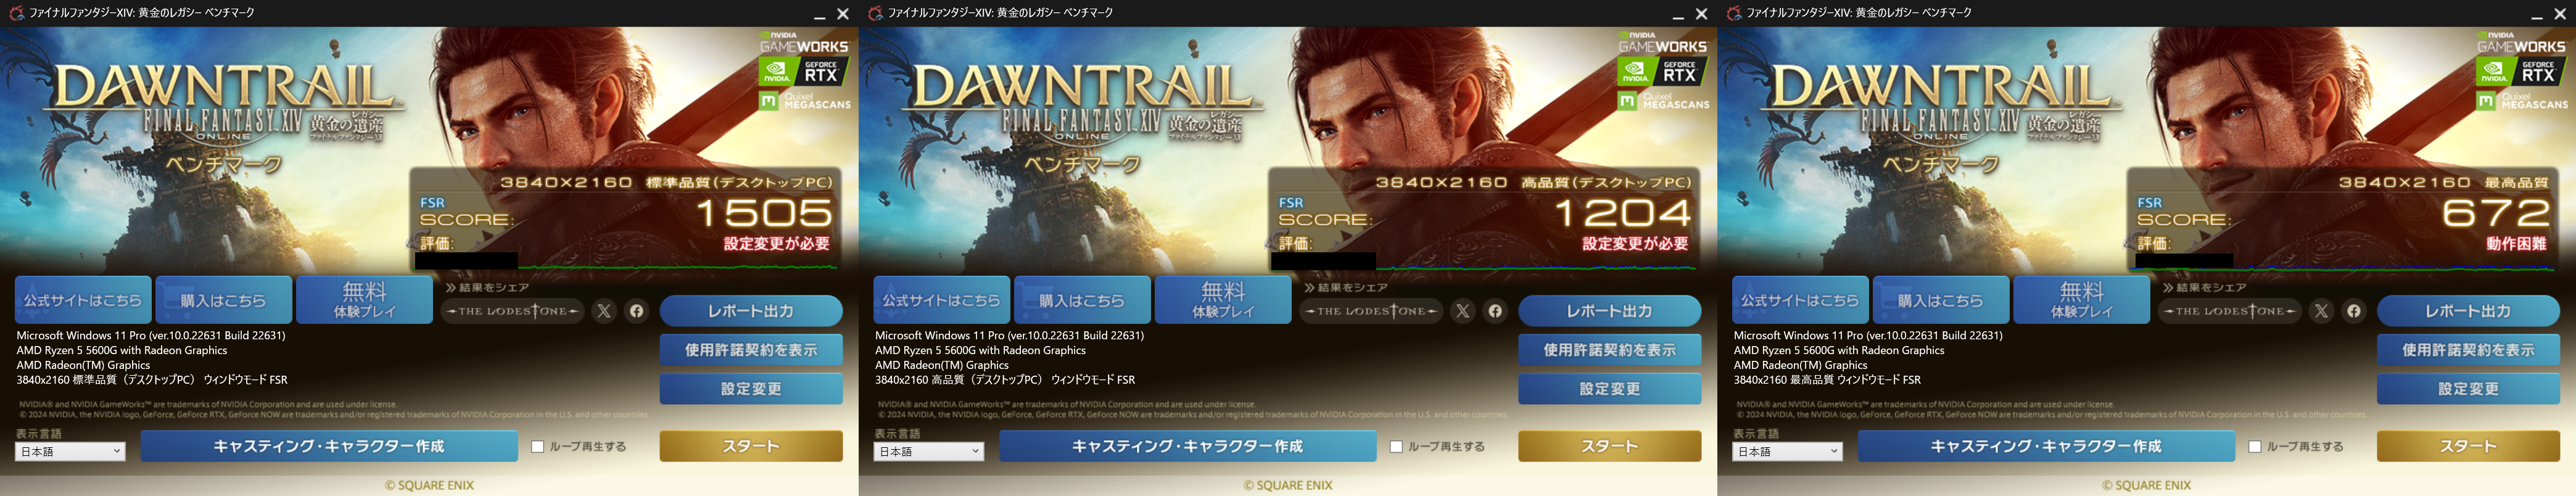Open 無料体験プレイ in the left window

365,300
